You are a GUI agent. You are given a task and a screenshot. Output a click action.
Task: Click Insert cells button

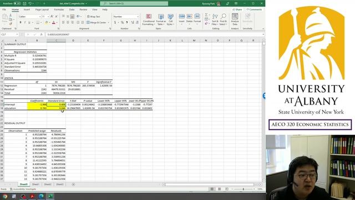pyautogui.click(x=181, y=19)
